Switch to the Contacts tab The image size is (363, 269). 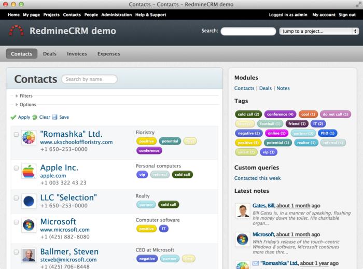coord(22,54)
